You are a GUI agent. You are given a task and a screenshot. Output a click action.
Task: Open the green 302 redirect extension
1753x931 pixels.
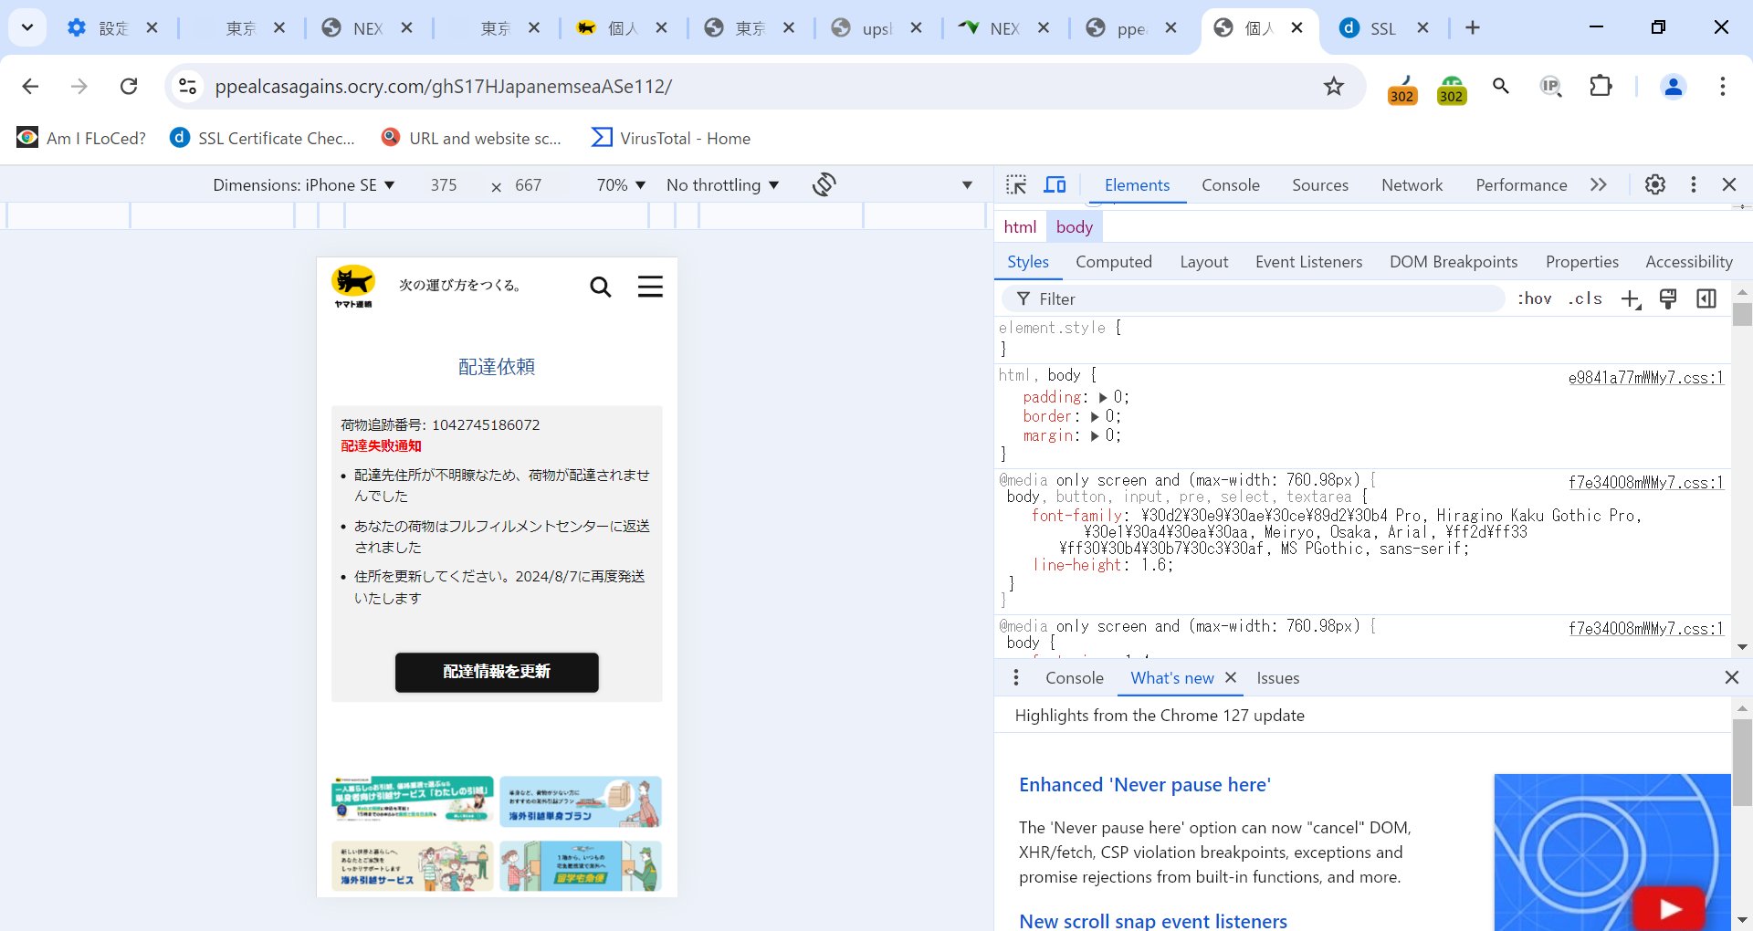click(1451, 89)
